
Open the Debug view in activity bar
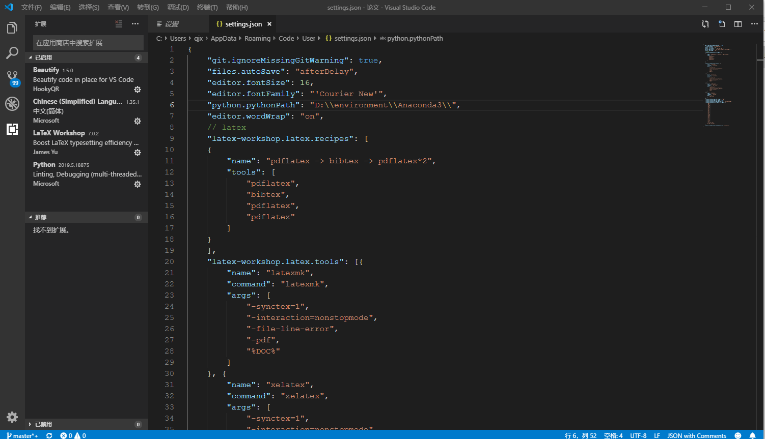[x=12, y=104]
